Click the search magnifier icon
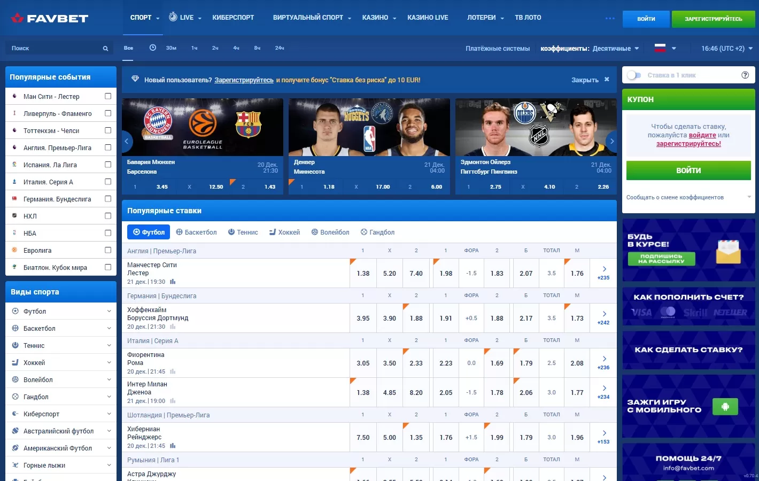The width and height of the screenshot is (759, 481). (x=105, y=48)
